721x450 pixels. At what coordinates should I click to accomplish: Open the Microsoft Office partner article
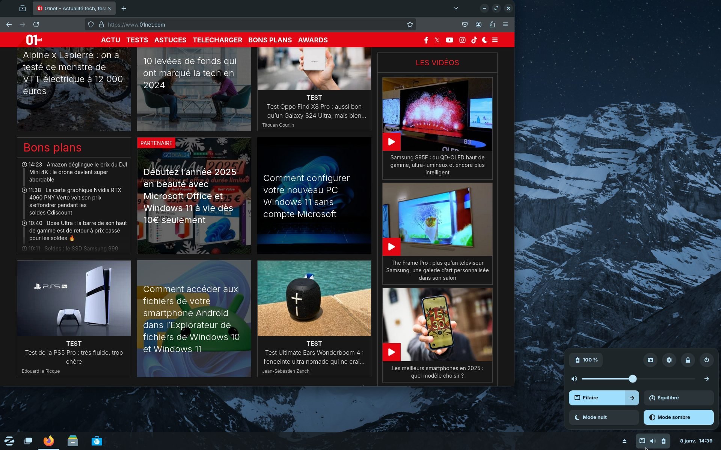click(190, 196)
